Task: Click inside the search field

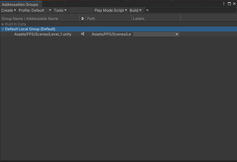Action: coord(190,10)
